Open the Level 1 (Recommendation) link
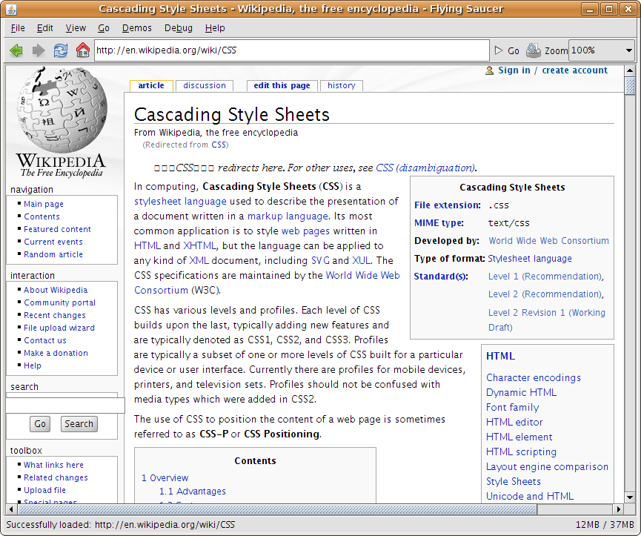 coord(545,277)
